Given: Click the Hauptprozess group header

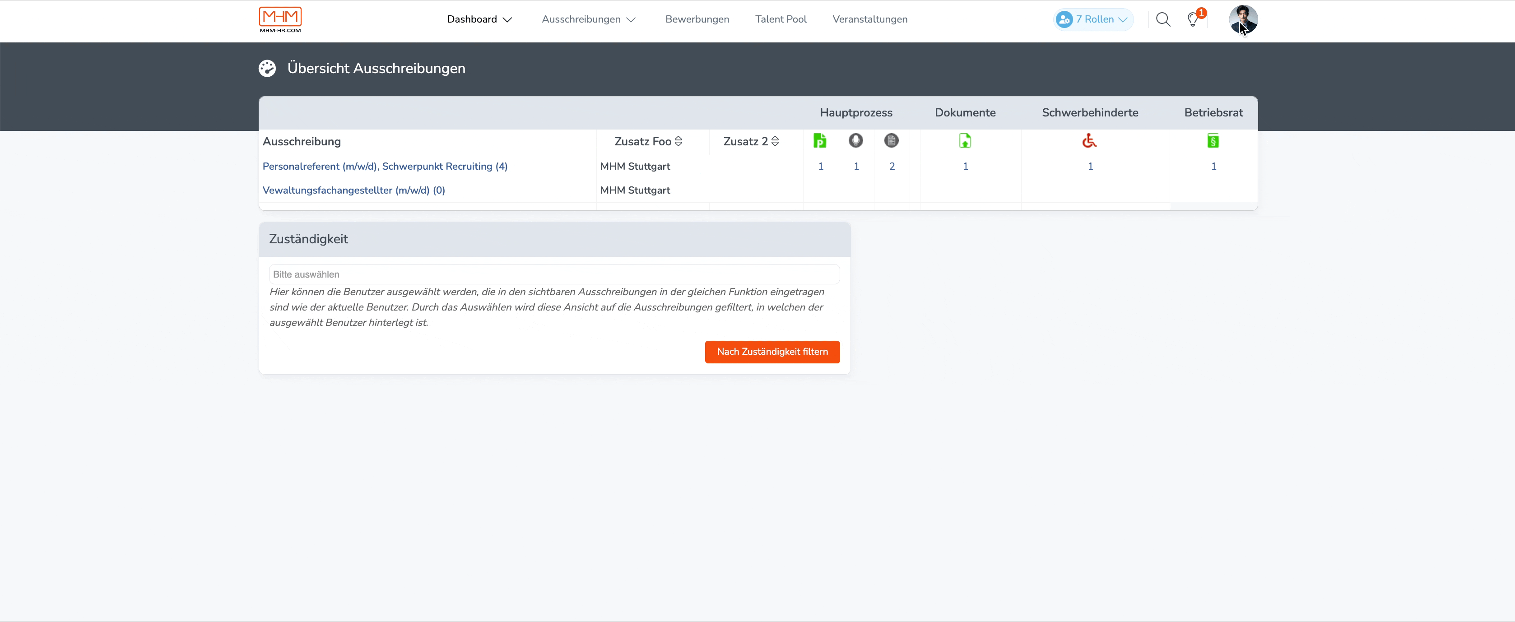Looking at the screenshot, I should click(x=856, y=112).
